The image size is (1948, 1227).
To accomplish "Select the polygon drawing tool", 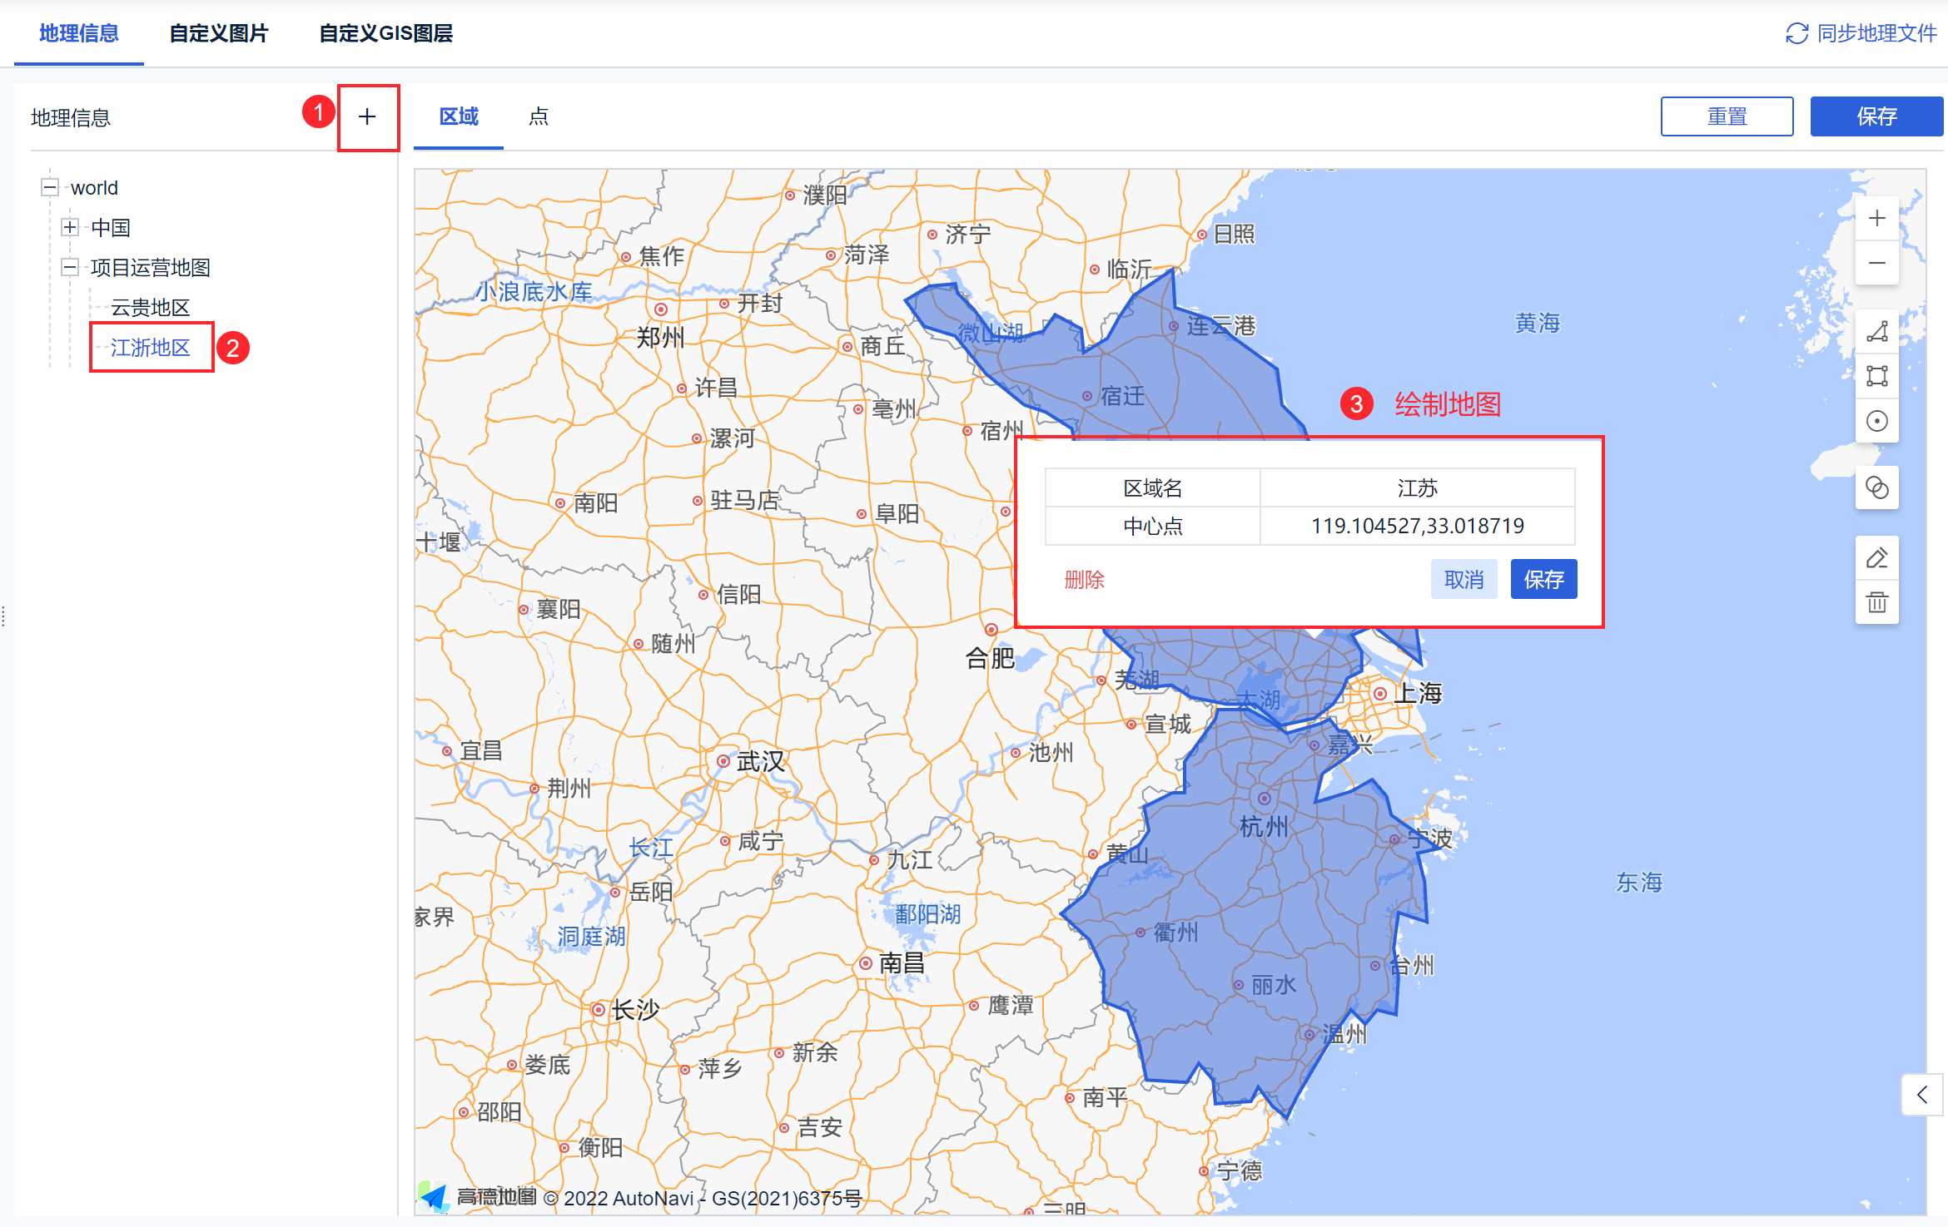I will coord(1876,332).
